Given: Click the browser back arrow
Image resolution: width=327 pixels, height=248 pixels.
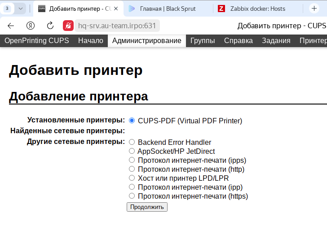Looking at the screenshot, I should (x=11, y=26).
